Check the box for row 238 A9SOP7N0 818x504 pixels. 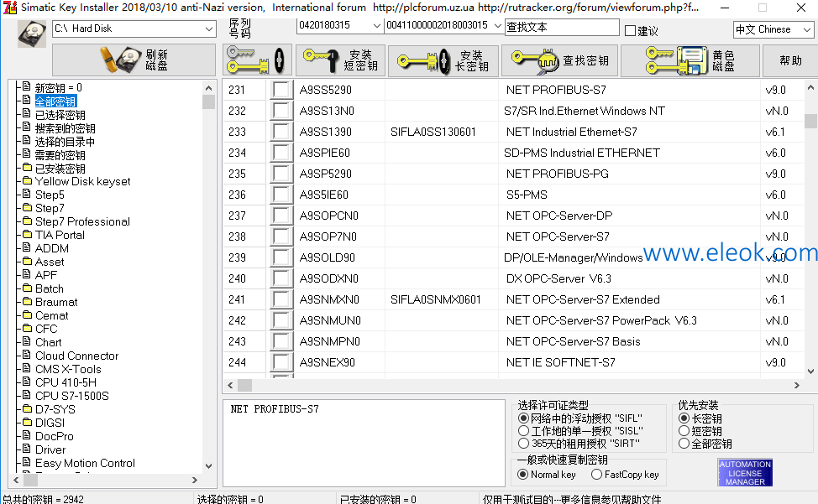pos(281,236)
